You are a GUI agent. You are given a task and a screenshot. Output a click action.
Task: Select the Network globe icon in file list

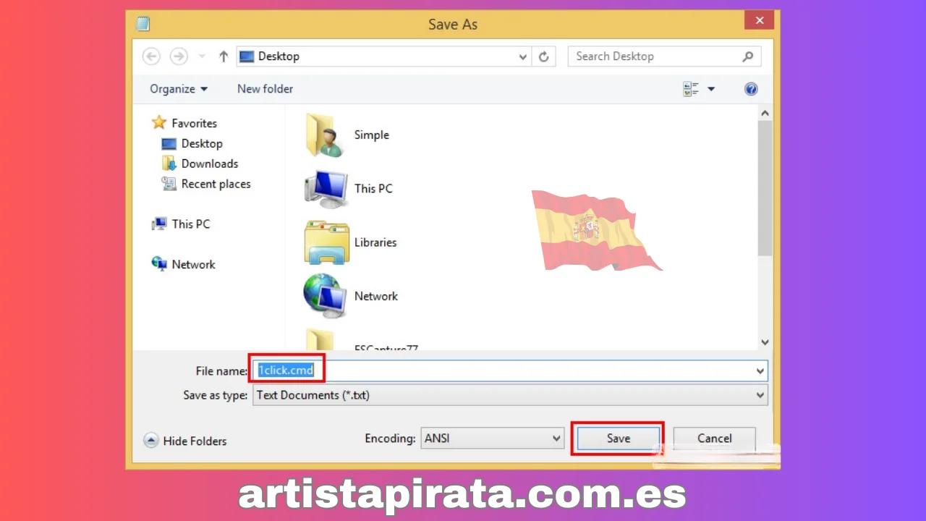click(325, 295)
